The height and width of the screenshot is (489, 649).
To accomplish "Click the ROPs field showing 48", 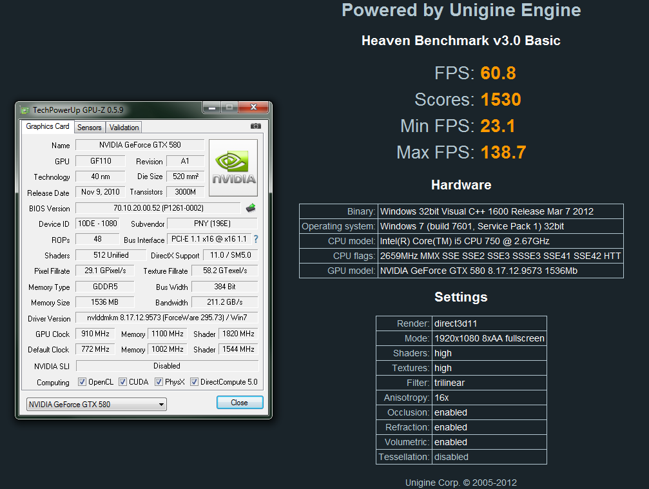I will (x=97, y=239).
